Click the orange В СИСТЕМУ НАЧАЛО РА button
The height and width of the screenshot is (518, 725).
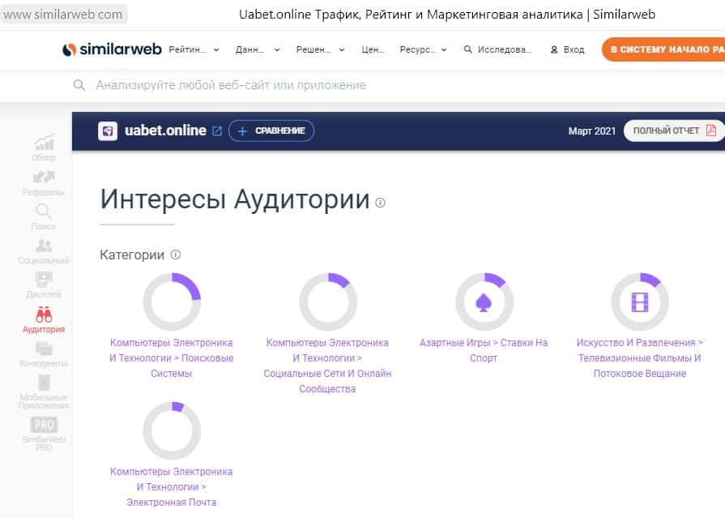tap(663, 49)
